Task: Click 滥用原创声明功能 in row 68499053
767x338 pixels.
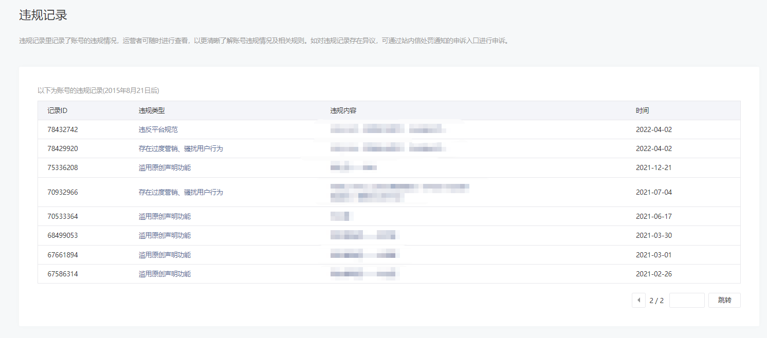Action: pos(165,235)
